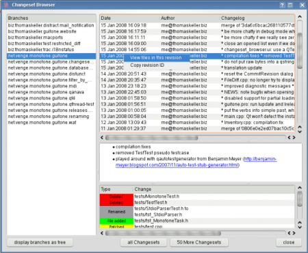
Task: Select branch biz.thomaskeller.macports
Action: pyautogui.click(x=51, y=38)
